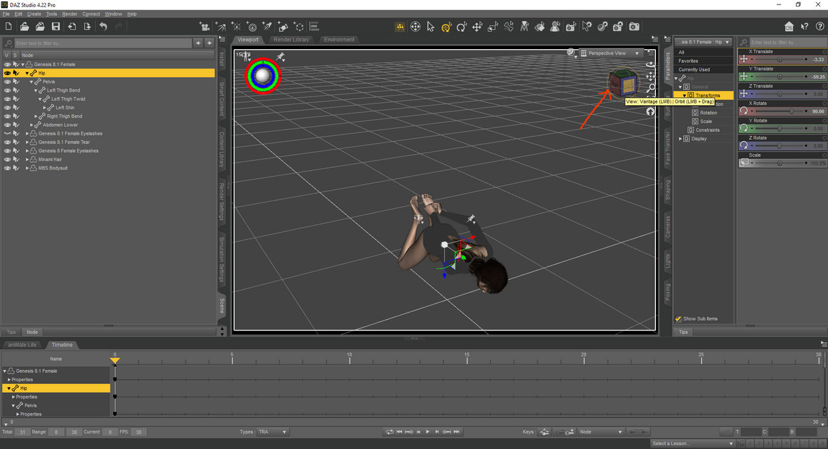Toggle visibility of Genesis 8.1 Female
Viewport: 828px width, 449px height.
tap(7, 65)
